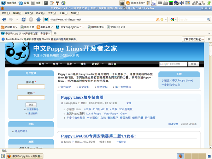Bookmark this page with the star icon
212x159 pixels.
[x=162, y=19]
